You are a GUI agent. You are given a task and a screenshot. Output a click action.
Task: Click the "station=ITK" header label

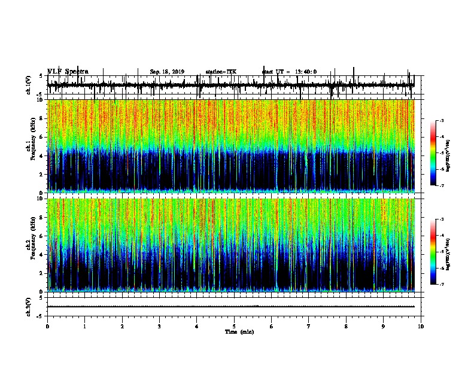[221, 72]
